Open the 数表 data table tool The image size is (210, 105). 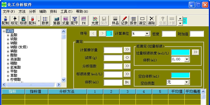(x=45, y=21)
